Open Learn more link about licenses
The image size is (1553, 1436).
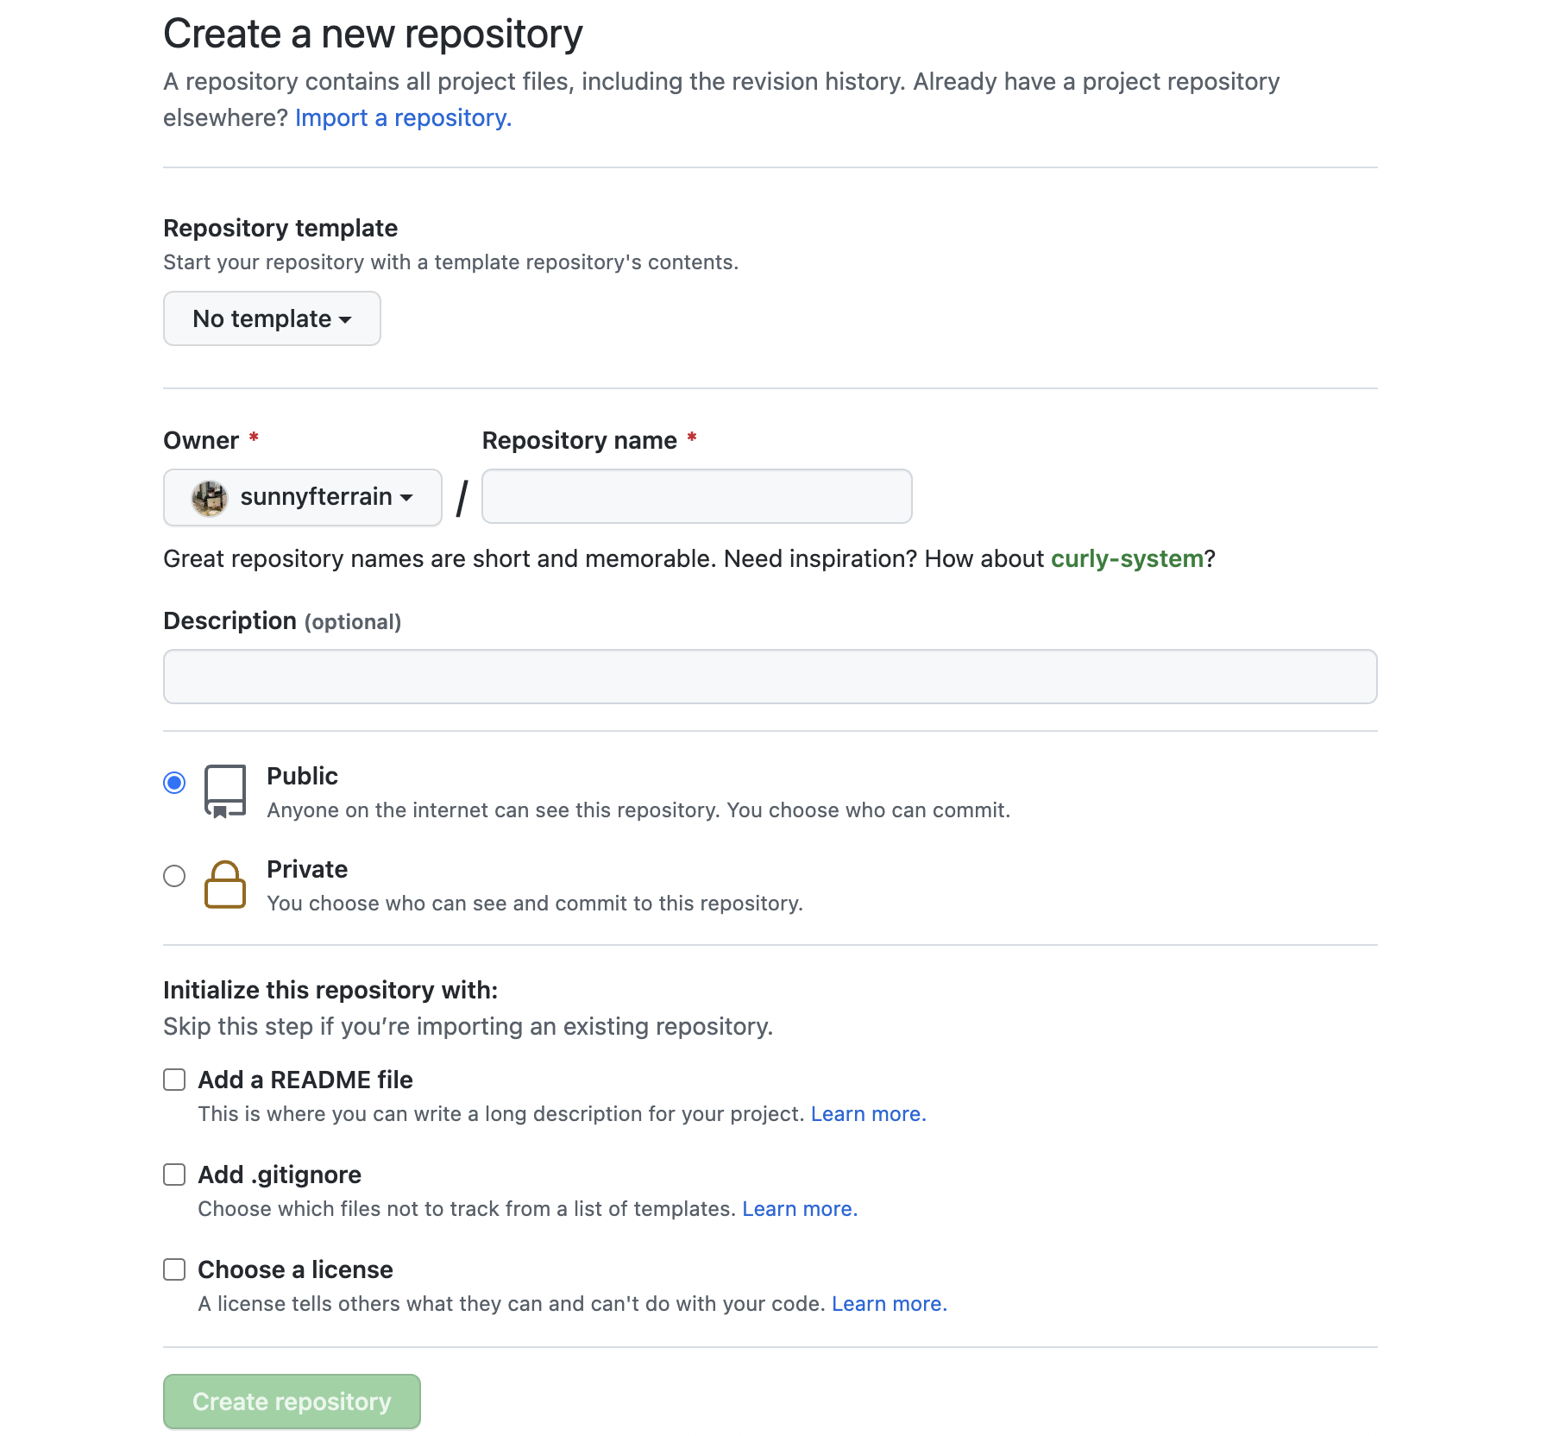tap(889, 1304)
